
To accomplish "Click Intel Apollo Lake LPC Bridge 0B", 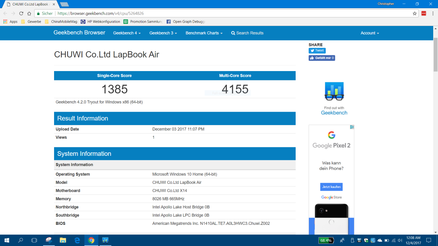I will point(181,215).
